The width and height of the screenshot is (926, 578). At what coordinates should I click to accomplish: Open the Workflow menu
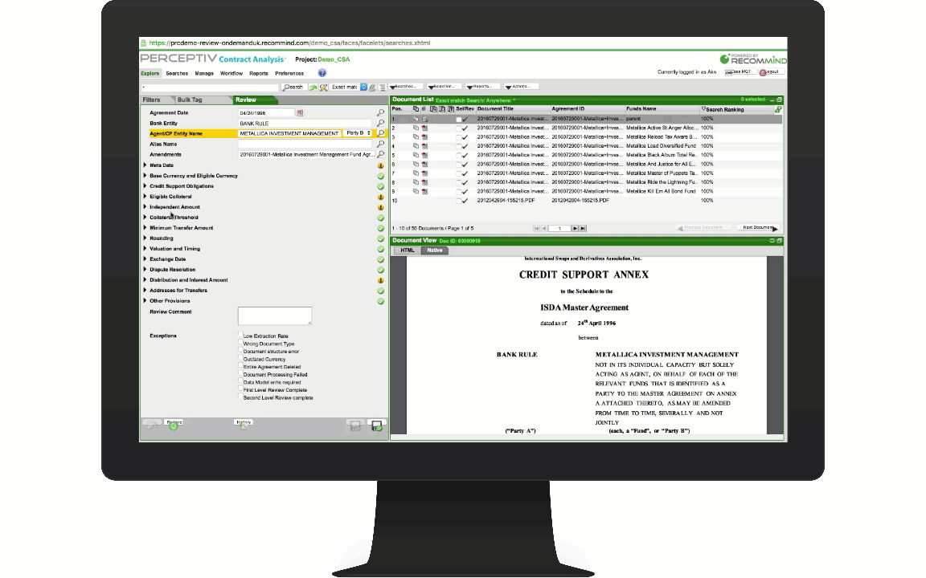(x=231, y=74)
